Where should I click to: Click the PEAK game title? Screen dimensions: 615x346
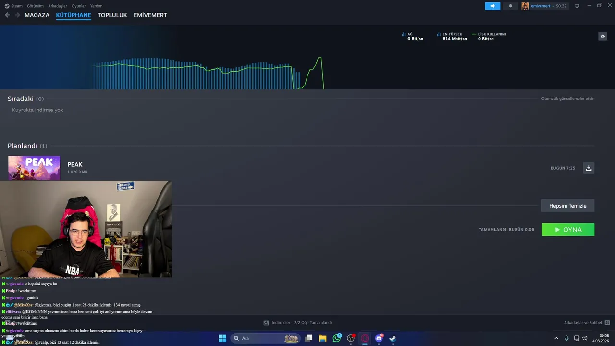[75, 164]
